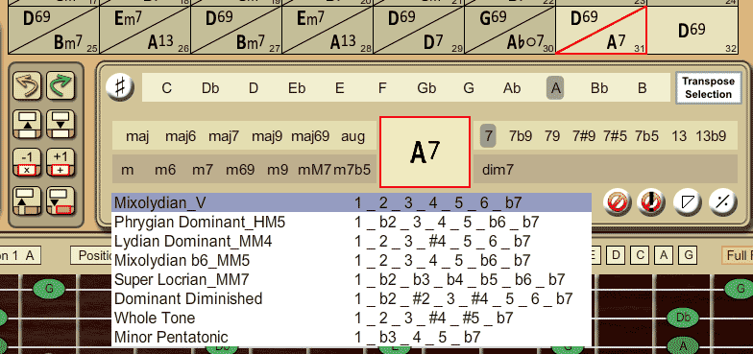Select root note D

(254, 88)
